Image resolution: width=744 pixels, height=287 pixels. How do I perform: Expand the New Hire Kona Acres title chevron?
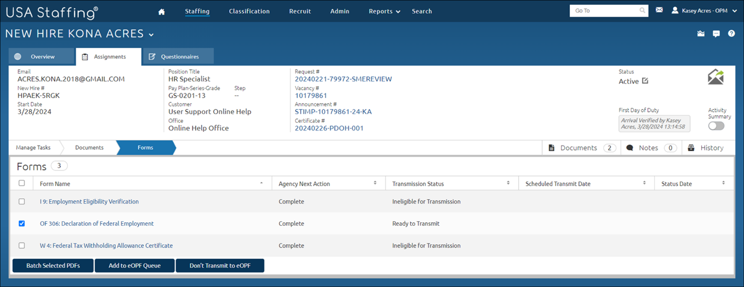click(151, 35)
